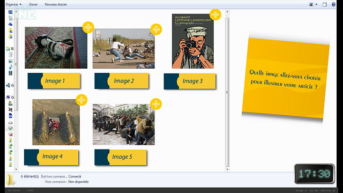
Task: Enlarge Image 5 with its yellow plus icon
Action: click(x=156, y=104)
